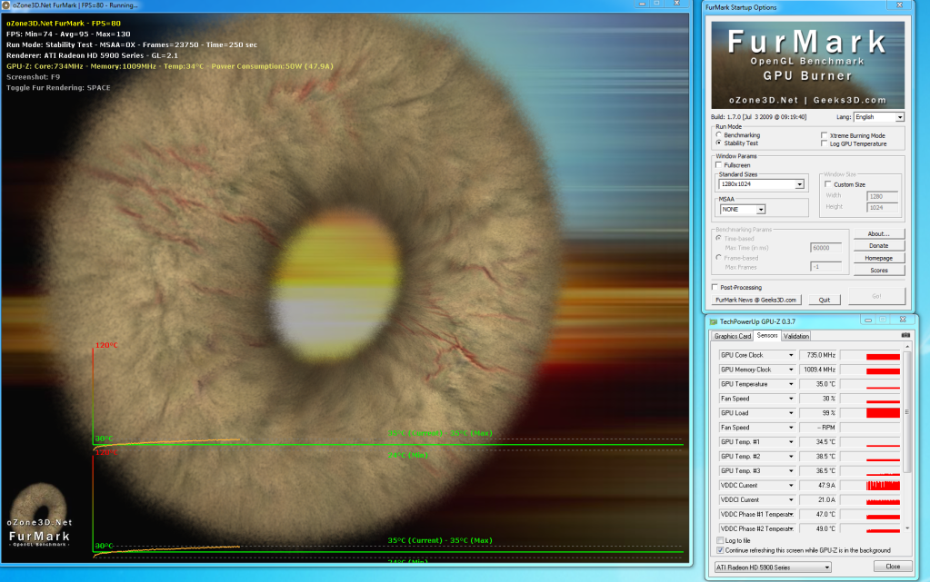Open the GPU Core Clock sensor dropdown

(791, 355)
